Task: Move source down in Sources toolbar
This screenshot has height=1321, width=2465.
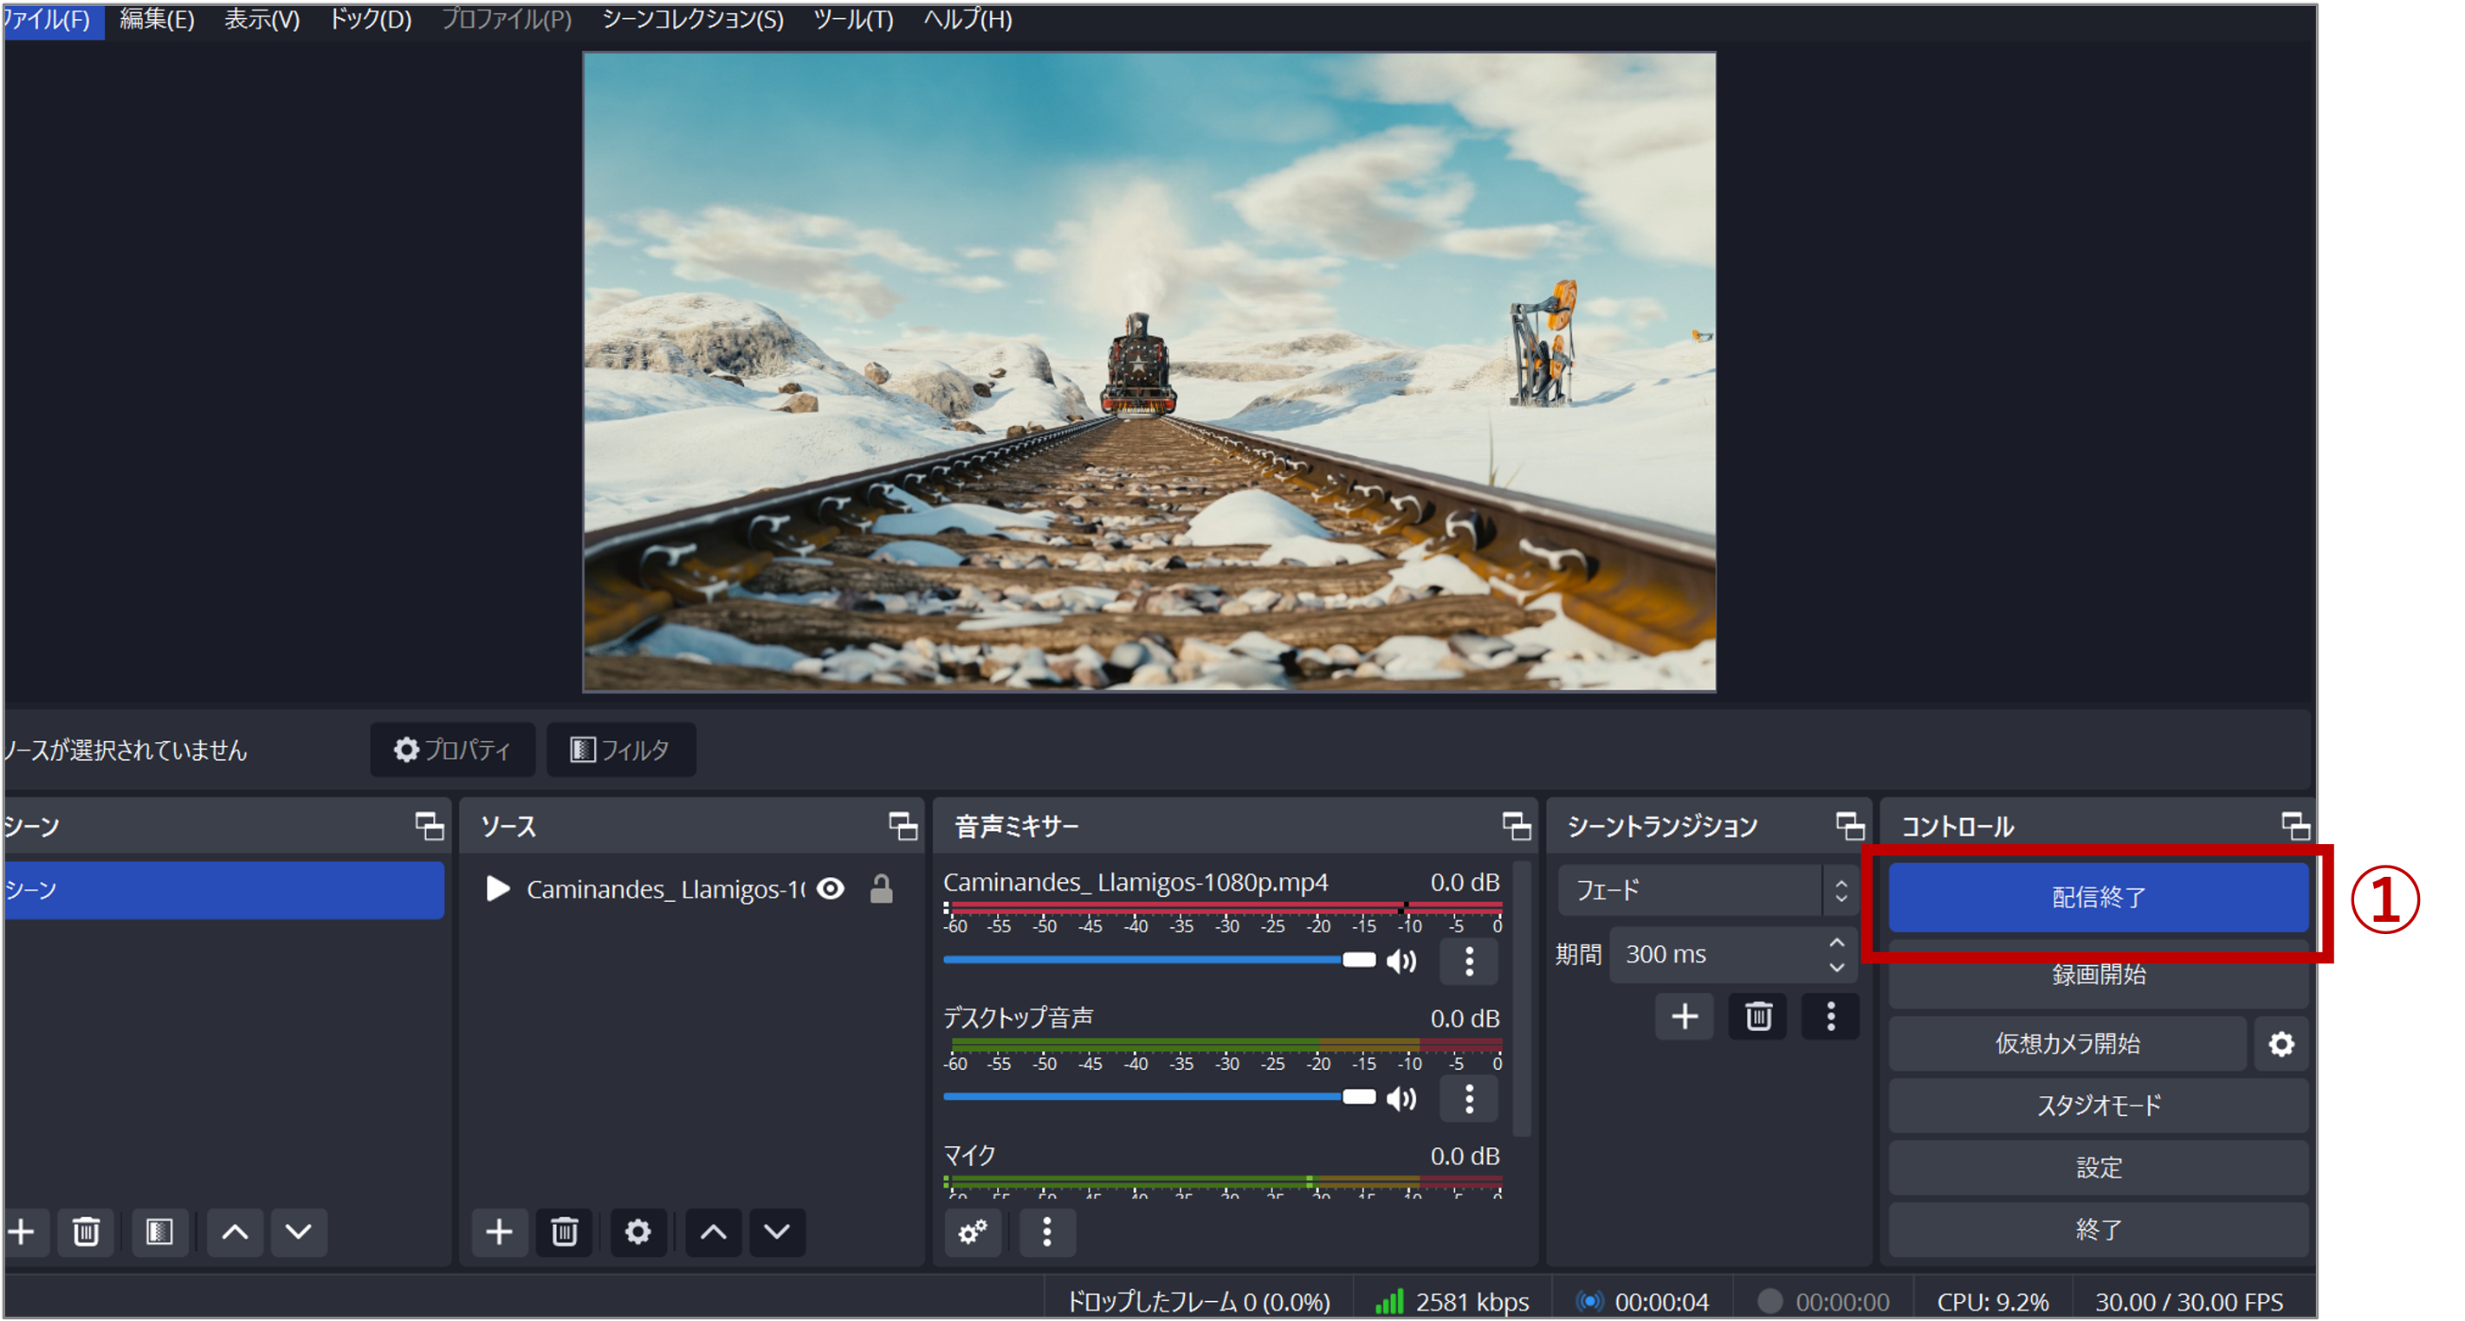Action: [x=777, y=1231]
